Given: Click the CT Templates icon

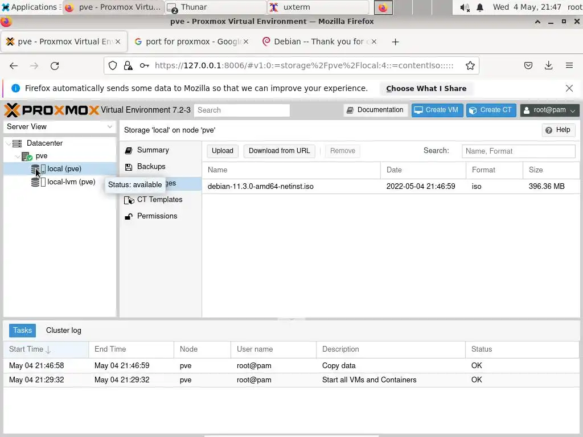Looking at the screenshot, I should pyautogui.click(x=129, y=200).
